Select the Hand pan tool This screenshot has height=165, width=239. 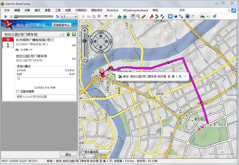click(x=133, y=16)
